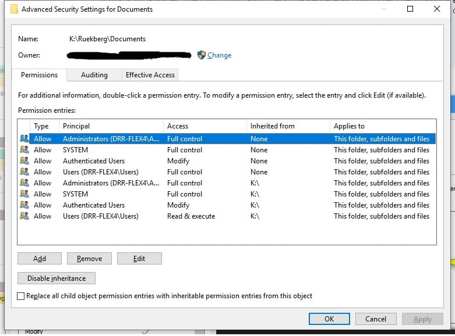Sort by the Applies to column header

pos(383,126)
